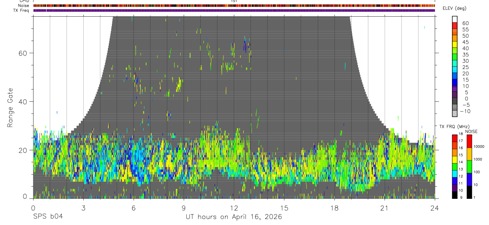
Task: Click the NOISE scale label '10000'
Action: click(x=479, y=146)
